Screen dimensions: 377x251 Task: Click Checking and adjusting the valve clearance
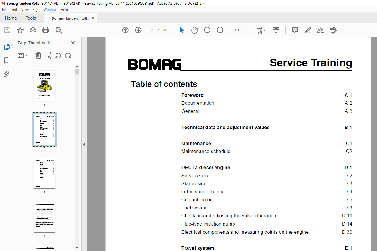[x=229, y=216]
